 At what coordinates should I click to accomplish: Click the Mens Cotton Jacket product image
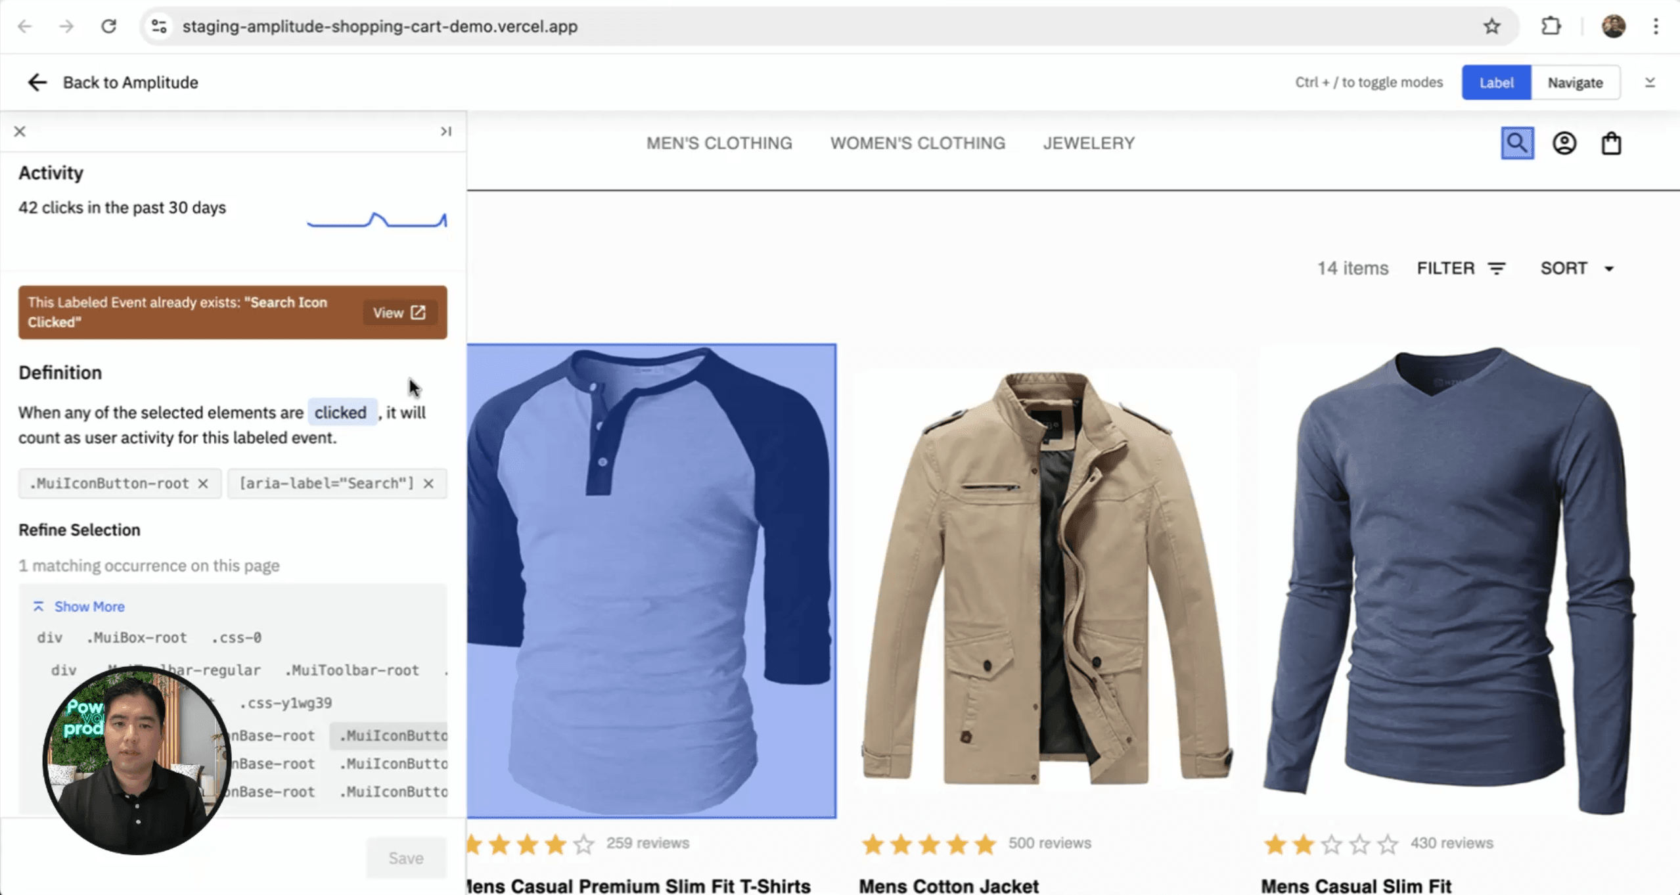[1047, 578]
